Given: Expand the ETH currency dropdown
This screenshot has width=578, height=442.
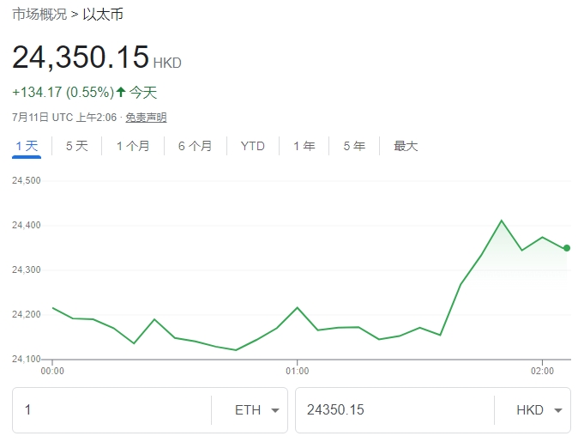Looking at the screenshot, I should click(x=257, y=410).
